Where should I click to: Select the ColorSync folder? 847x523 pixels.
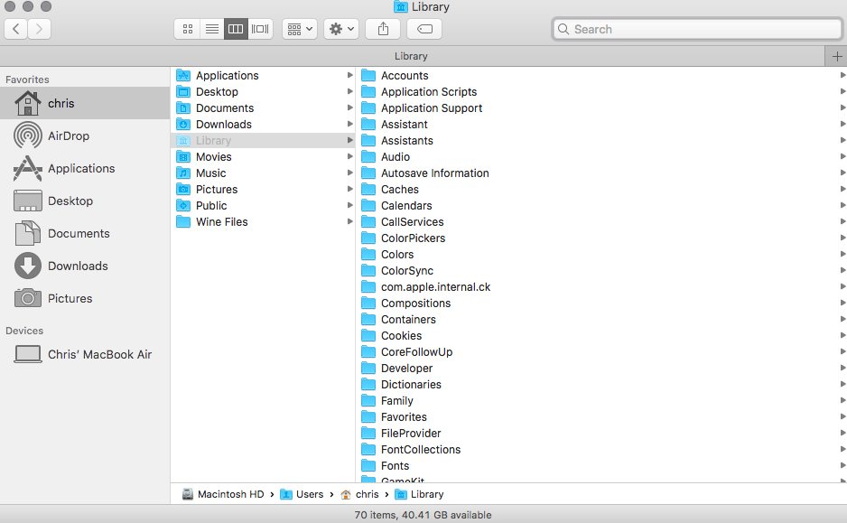point(601,271)
